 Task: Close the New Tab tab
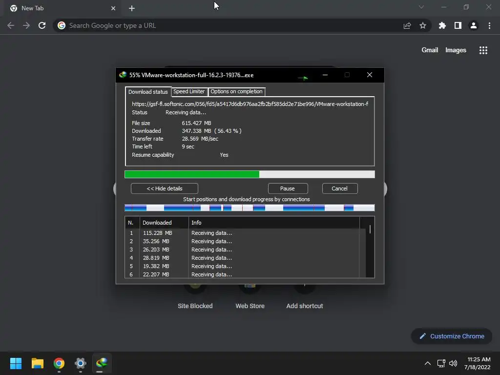[113, 8]
